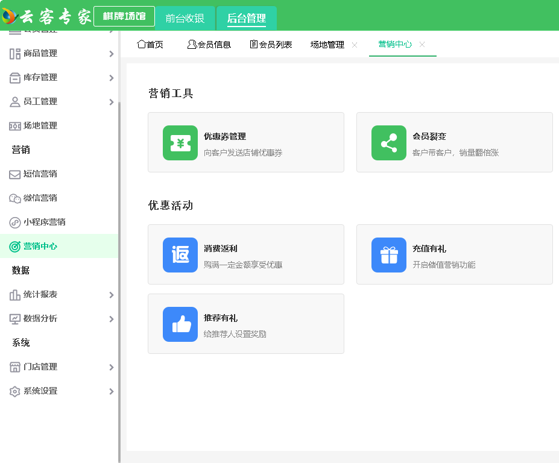Switch to the 会员列表 tab
559x463 pixels.
(x=271, y=45)
